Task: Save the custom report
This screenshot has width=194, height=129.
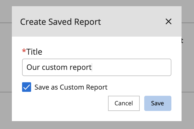Action: pyautogui.click(x=158, y=103)
